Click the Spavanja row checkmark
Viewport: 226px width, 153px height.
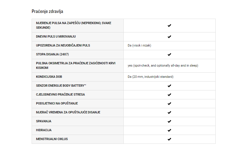tap(169, 121)
